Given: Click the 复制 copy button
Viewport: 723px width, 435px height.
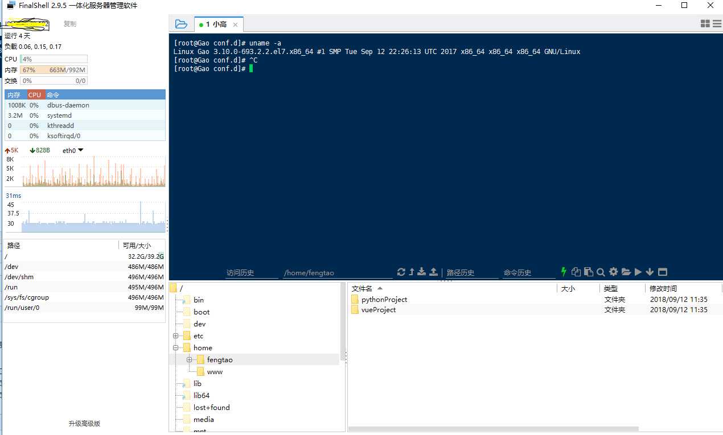Looking at the screenshot, I should [69, 24].
